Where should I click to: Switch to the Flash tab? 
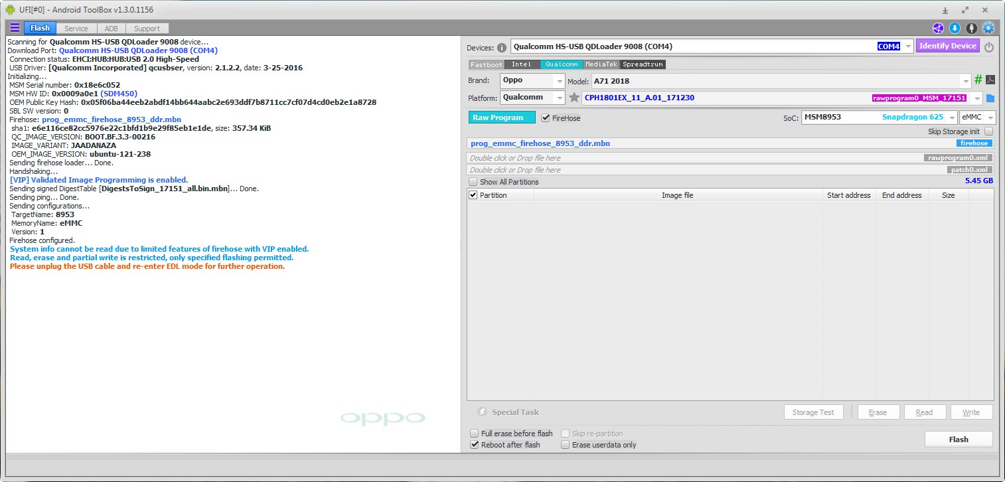click(40, 28)
